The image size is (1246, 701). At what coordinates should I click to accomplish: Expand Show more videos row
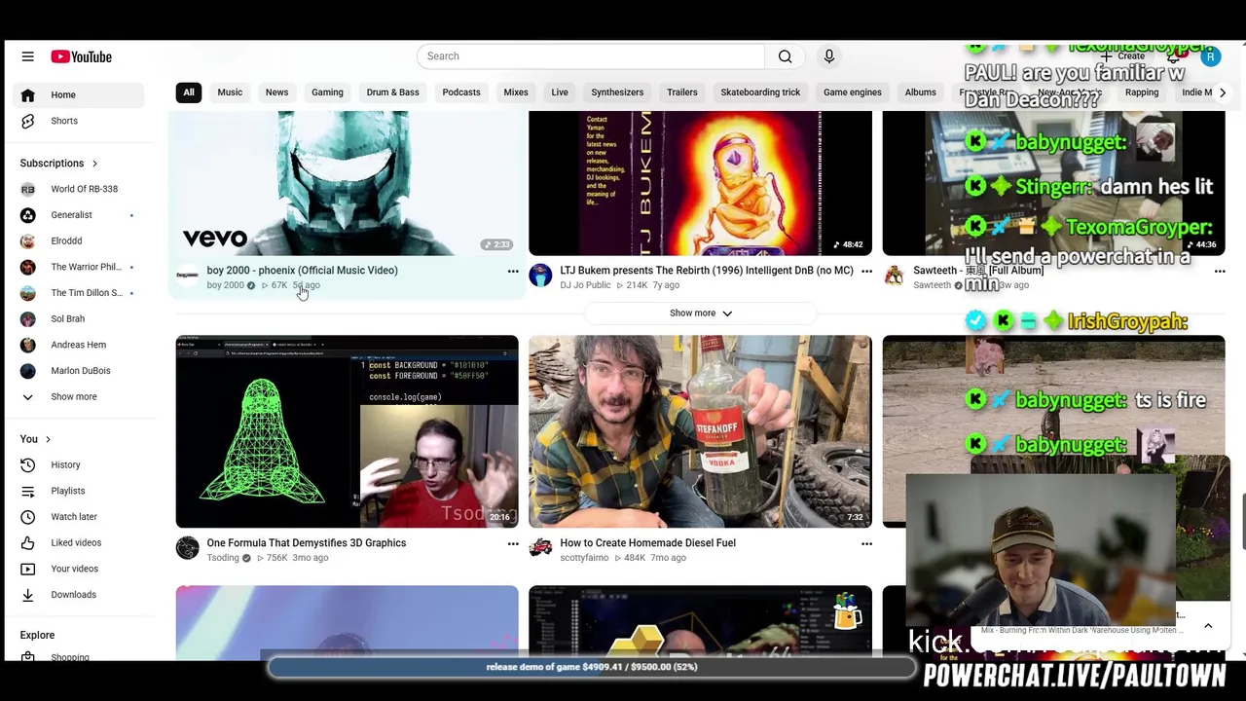(700, 314)
